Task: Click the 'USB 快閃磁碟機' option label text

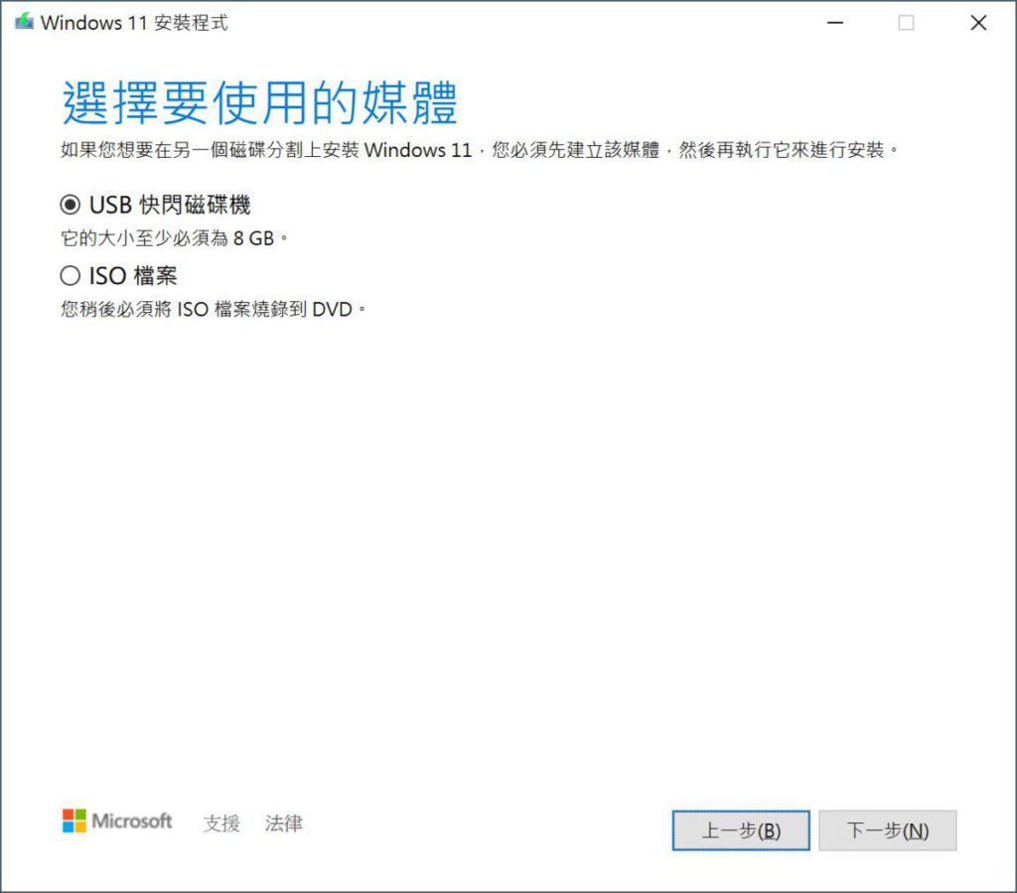Action: pyautogui.click(x=170, y=205)
